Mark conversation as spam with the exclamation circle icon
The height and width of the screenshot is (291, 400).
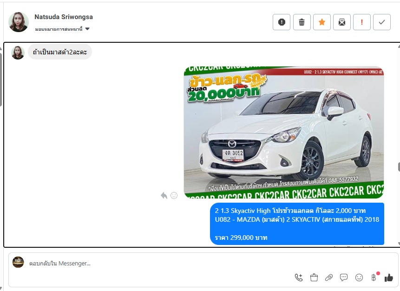pyautogui.click(x=282, y=22)
